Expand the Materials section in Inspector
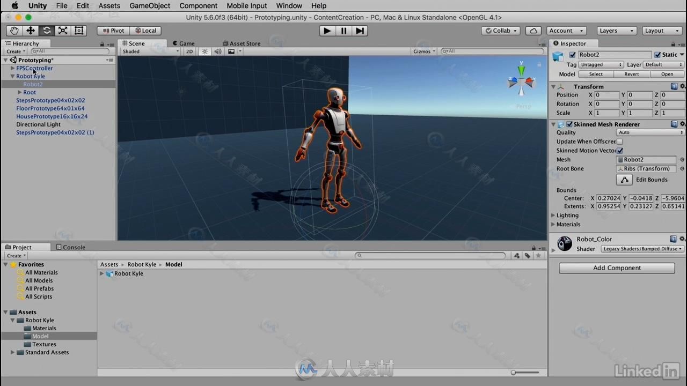The image size is (687, 386). pos(553,225)
